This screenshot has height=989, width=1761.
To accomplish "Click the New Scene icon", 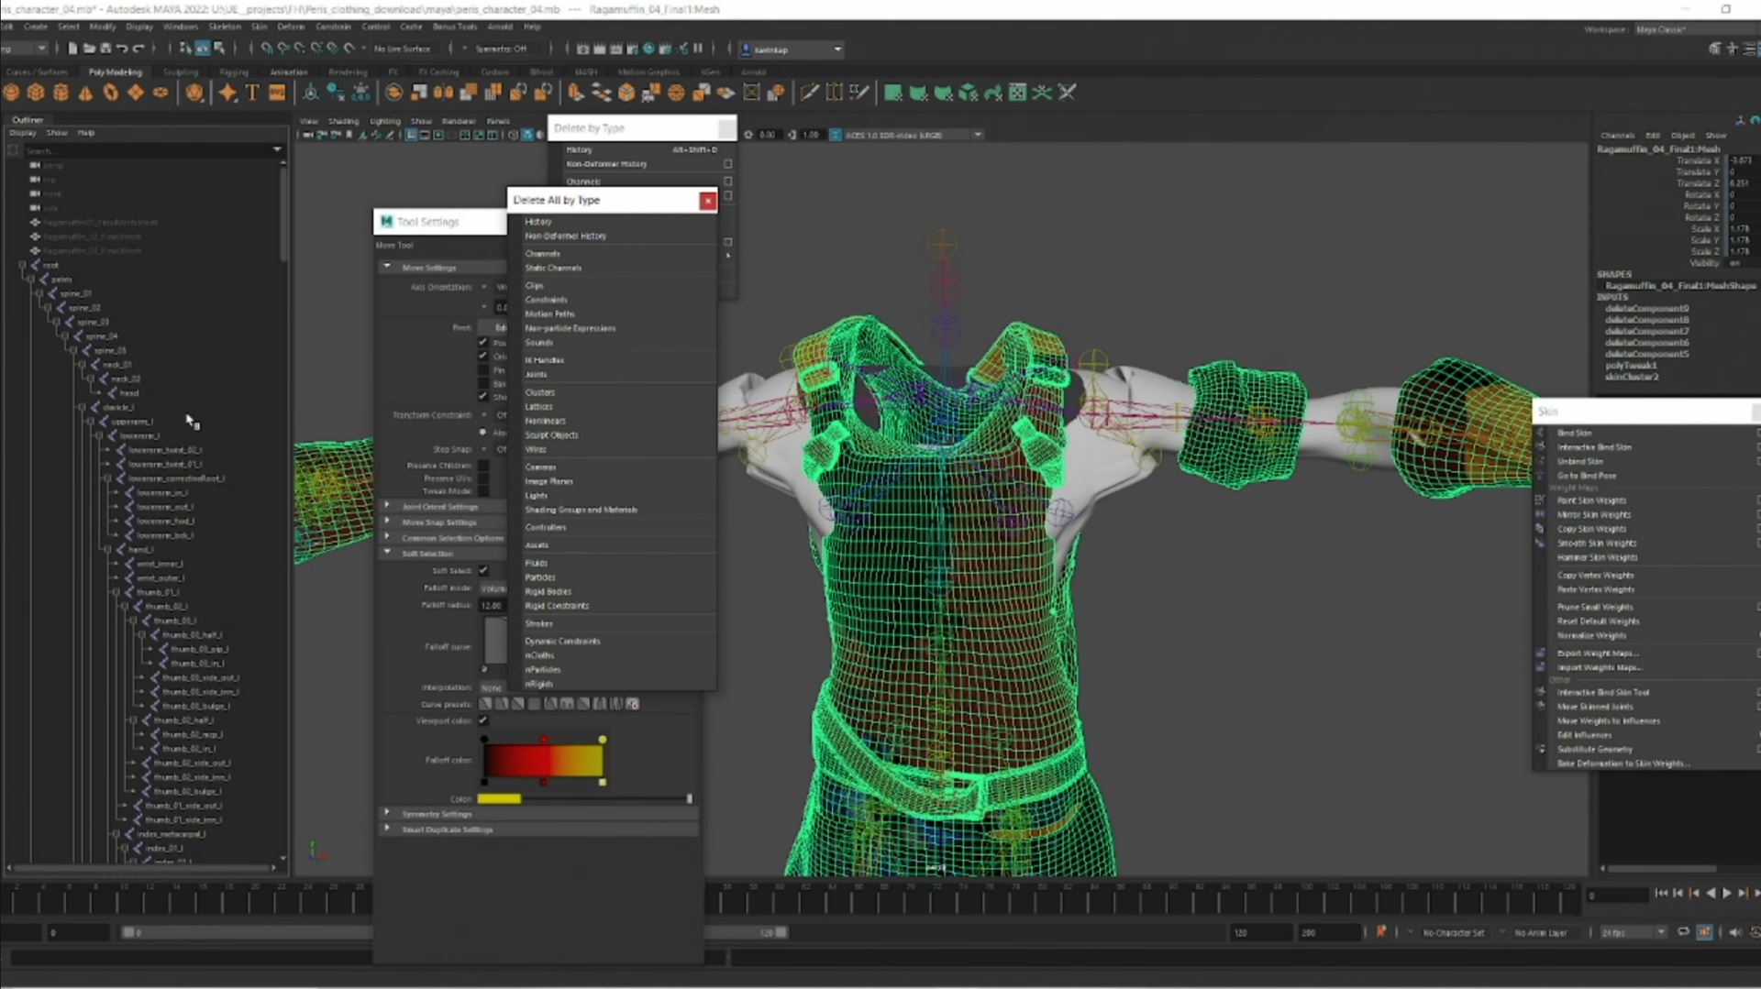I will click(x=72, y=49).
